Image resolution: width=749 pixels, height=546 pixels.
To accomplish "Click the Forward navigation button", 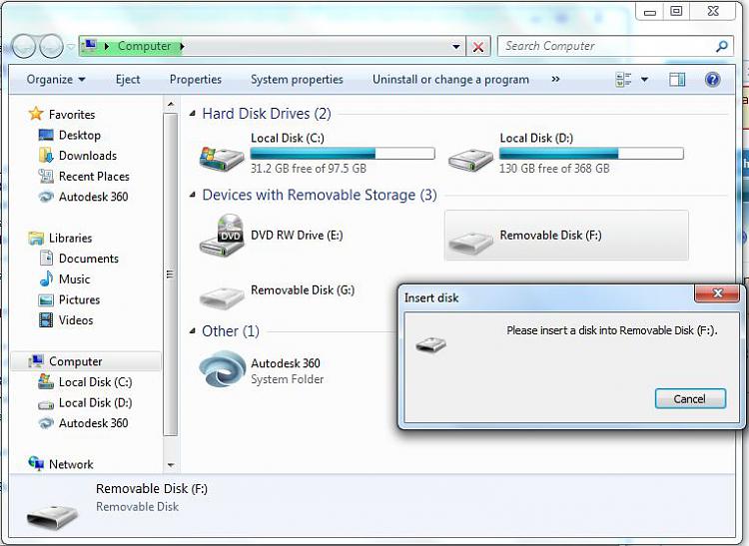I will 51,46.
